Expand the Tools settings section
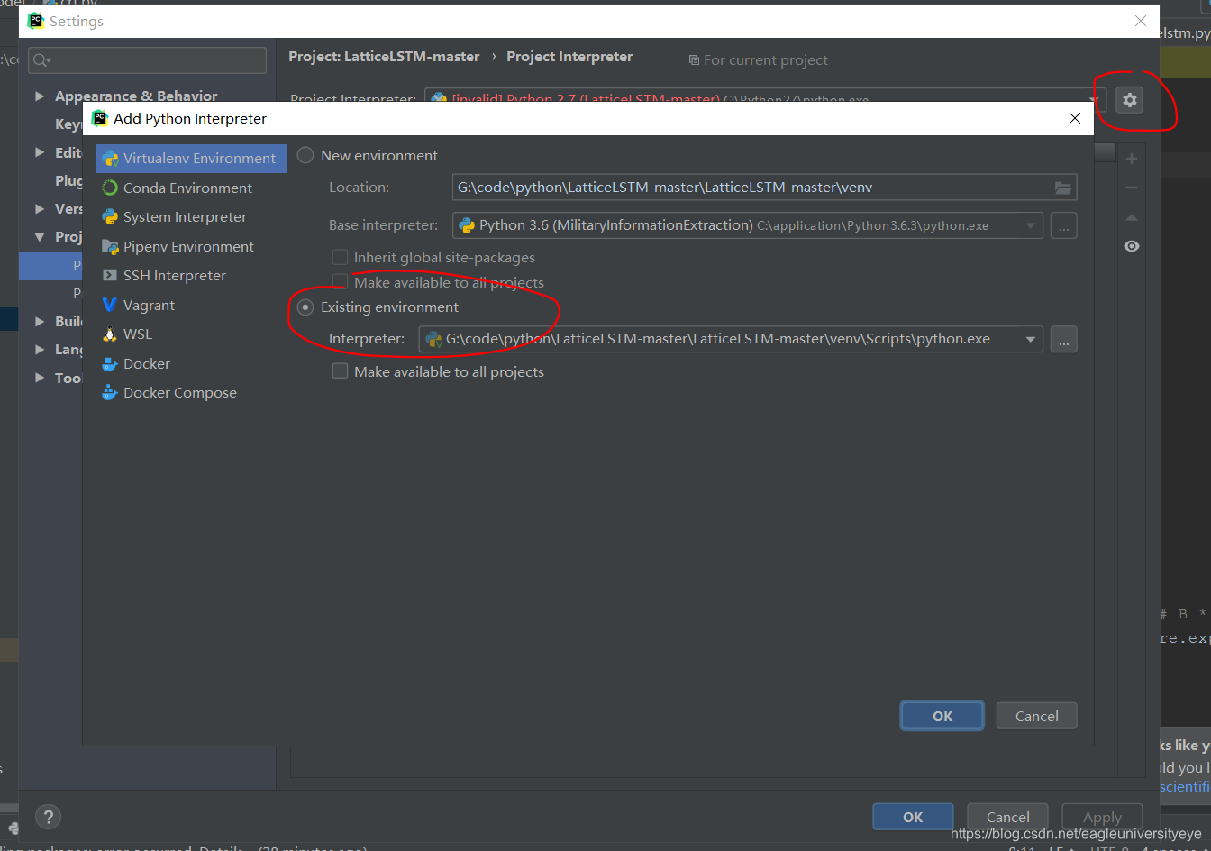Screen dimensions: 1211x851 click(40, 378)
